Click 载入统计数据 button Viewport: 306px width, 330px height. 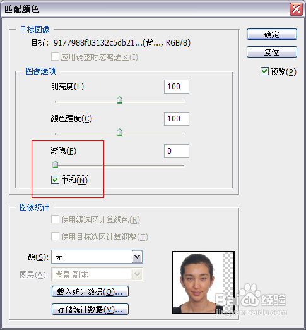tap(90, 291)
